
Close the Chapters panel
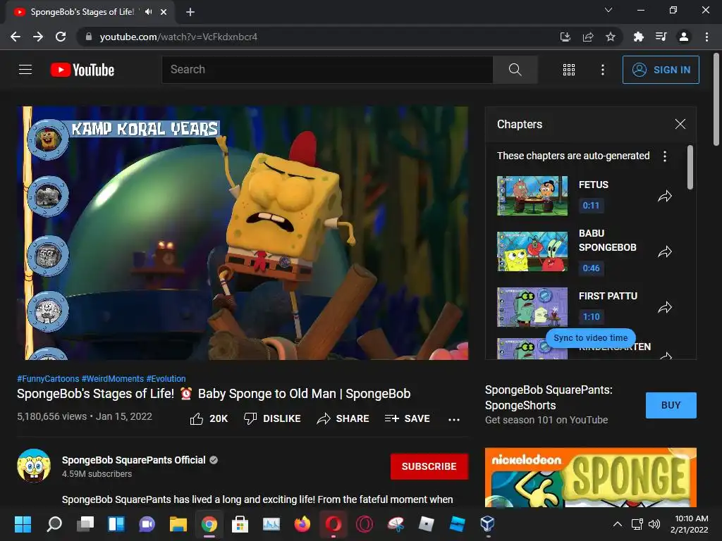[x=680, y=124]
